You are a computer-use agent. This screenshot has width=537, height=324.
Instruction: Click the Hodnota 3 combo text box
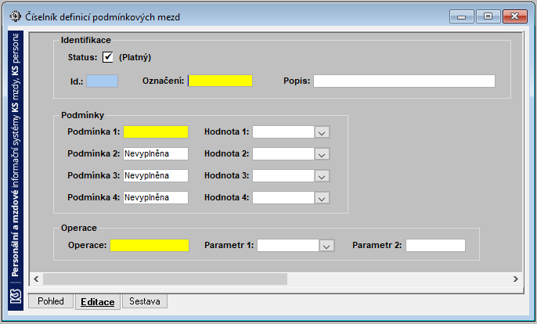283,176
